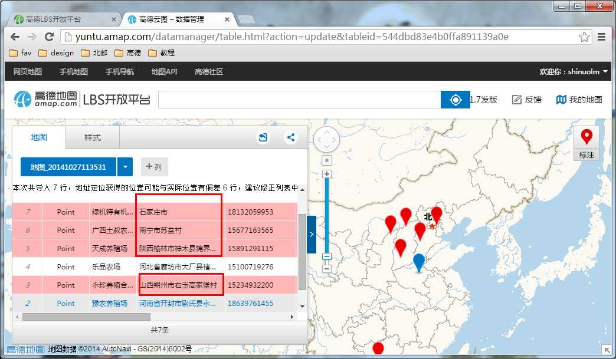The width and height of the screenshot is (616, 359).
Task: Click the browser back arrow
Action: pyautogui.click(x=15, y=37)
